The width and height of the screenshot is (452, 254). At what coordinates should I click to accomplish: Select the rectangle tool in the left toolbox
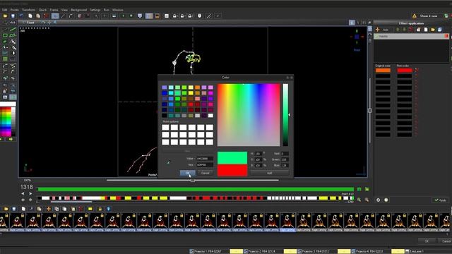[x=5, y=35]
